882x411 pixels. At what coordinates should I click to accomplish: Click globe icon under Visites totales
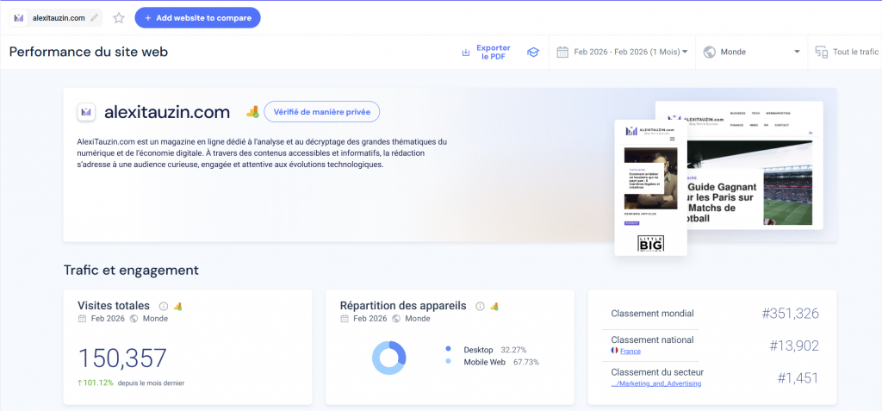[134, 319]
